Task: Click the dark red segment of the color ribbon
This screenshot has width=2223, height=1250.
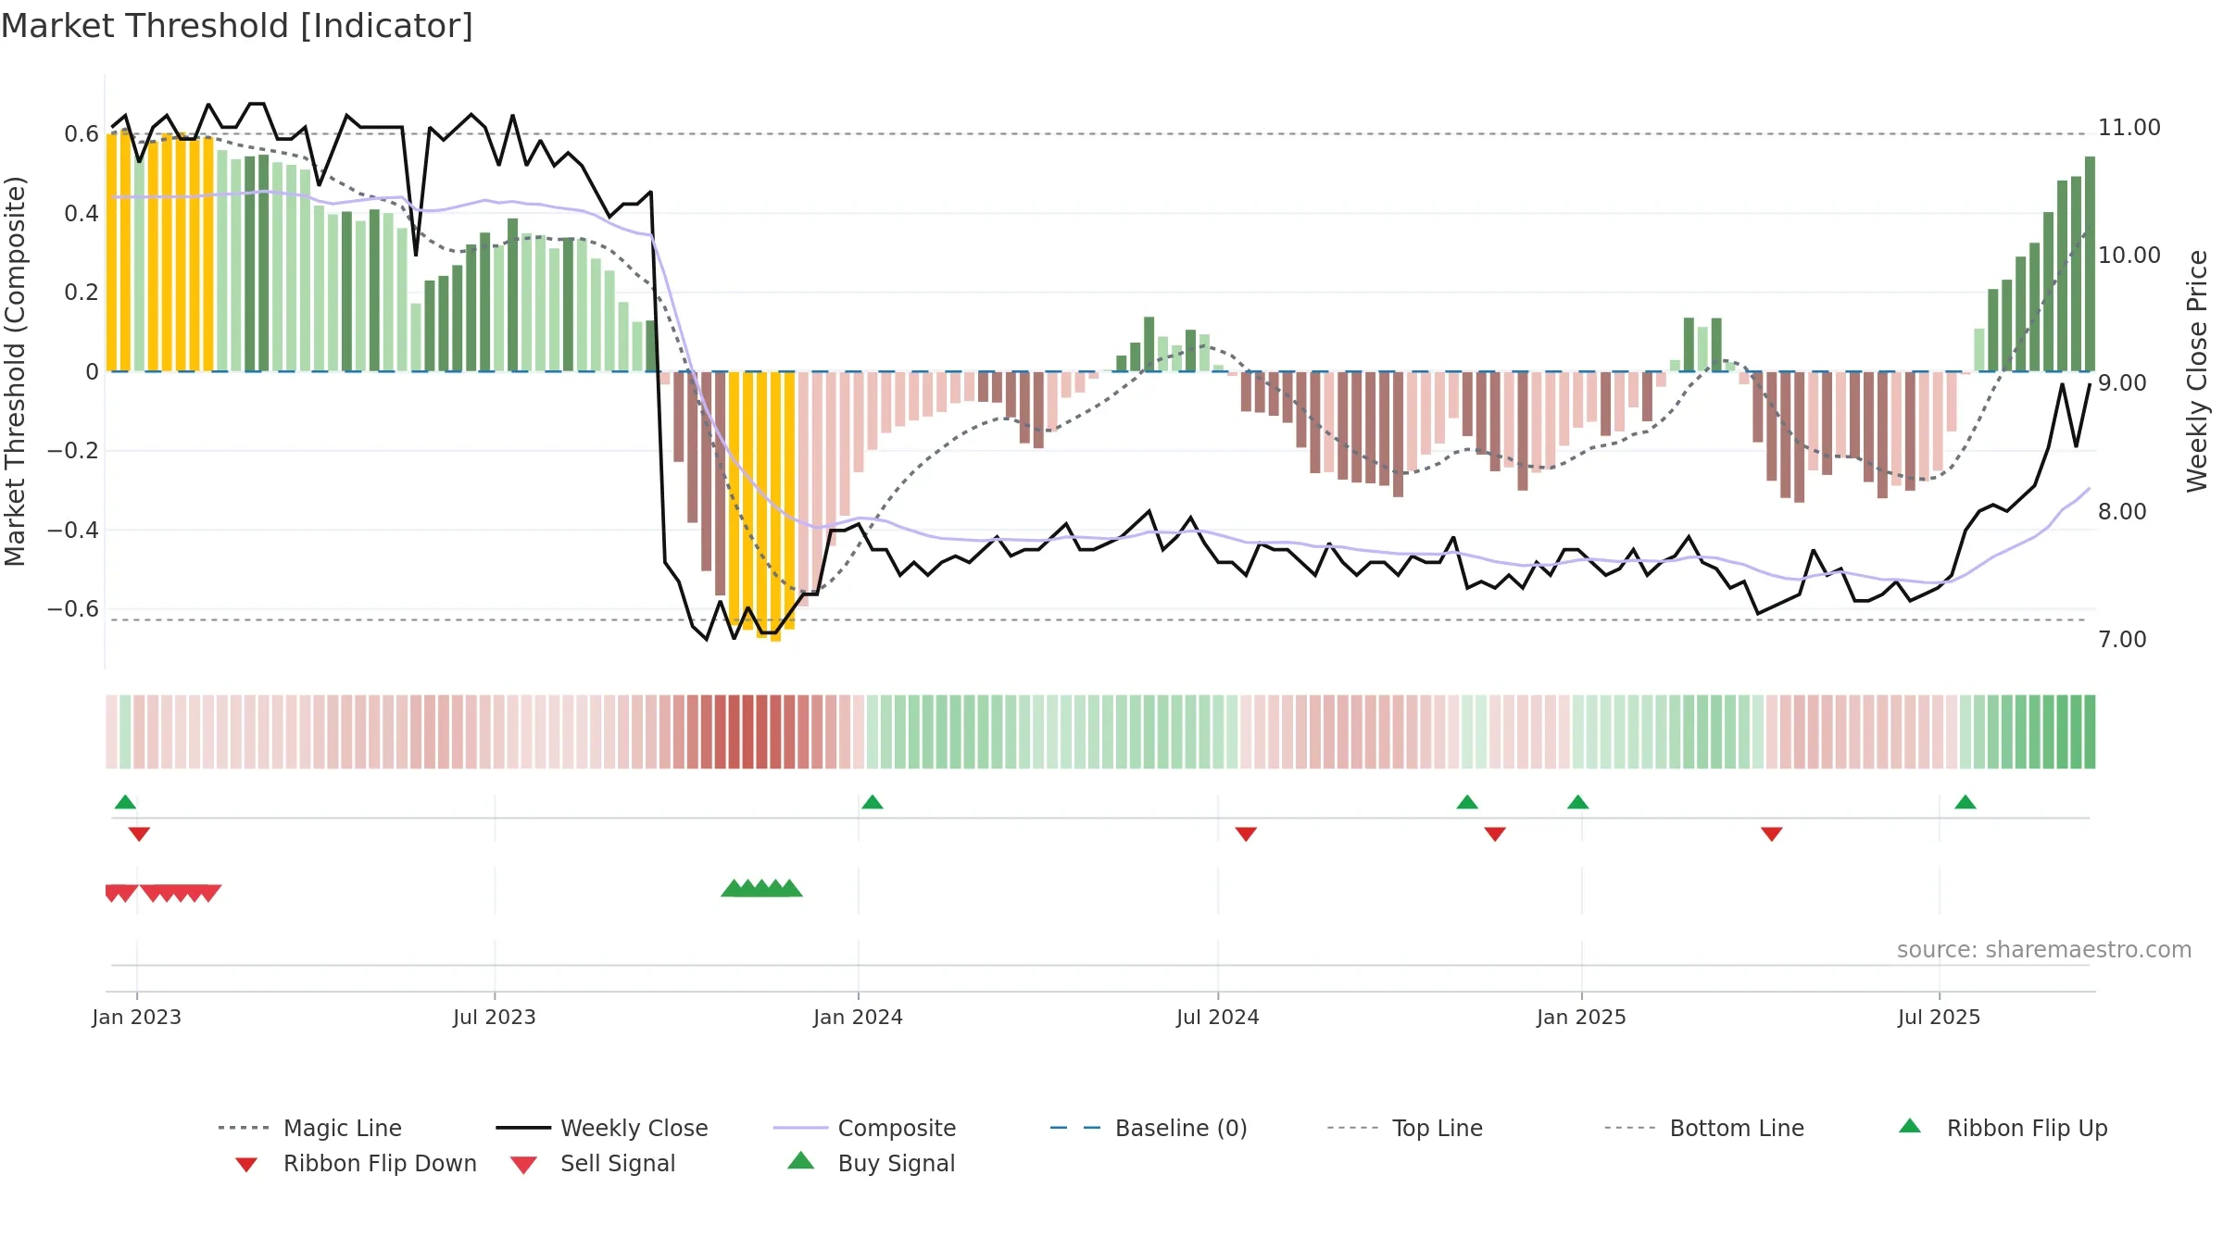Action: pyautogui.click(x=747, y=731)
